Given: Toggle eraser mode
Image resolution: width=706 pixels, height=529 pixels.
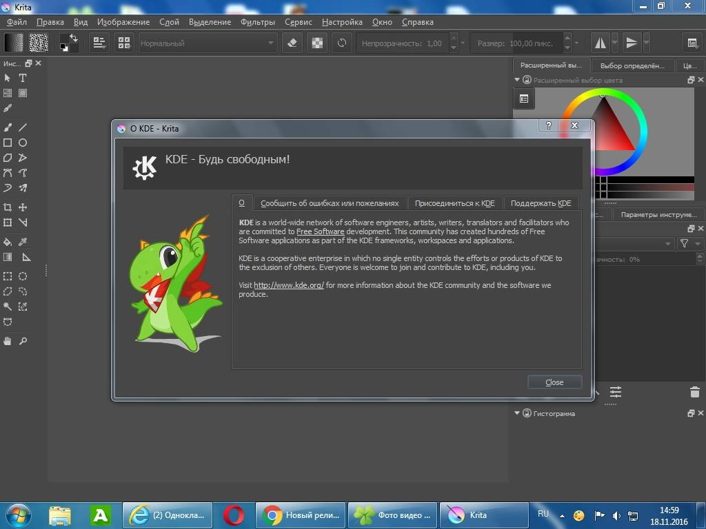Looking at the screenshot, I should point(292,43).
